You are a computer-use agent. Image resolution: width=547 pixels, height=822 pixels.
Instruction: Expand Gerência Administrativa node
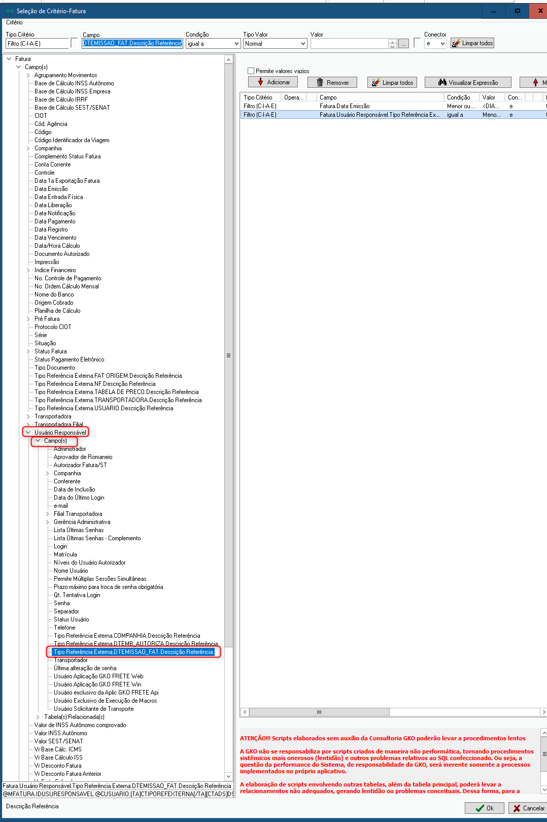point(48,522)
